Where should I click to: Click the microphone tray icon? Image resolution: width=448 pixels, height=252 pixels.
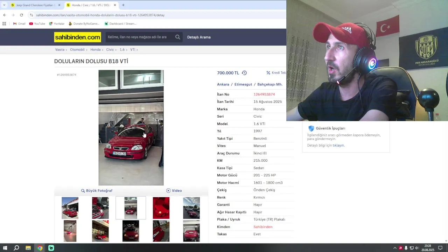click(x=406, y=248)
